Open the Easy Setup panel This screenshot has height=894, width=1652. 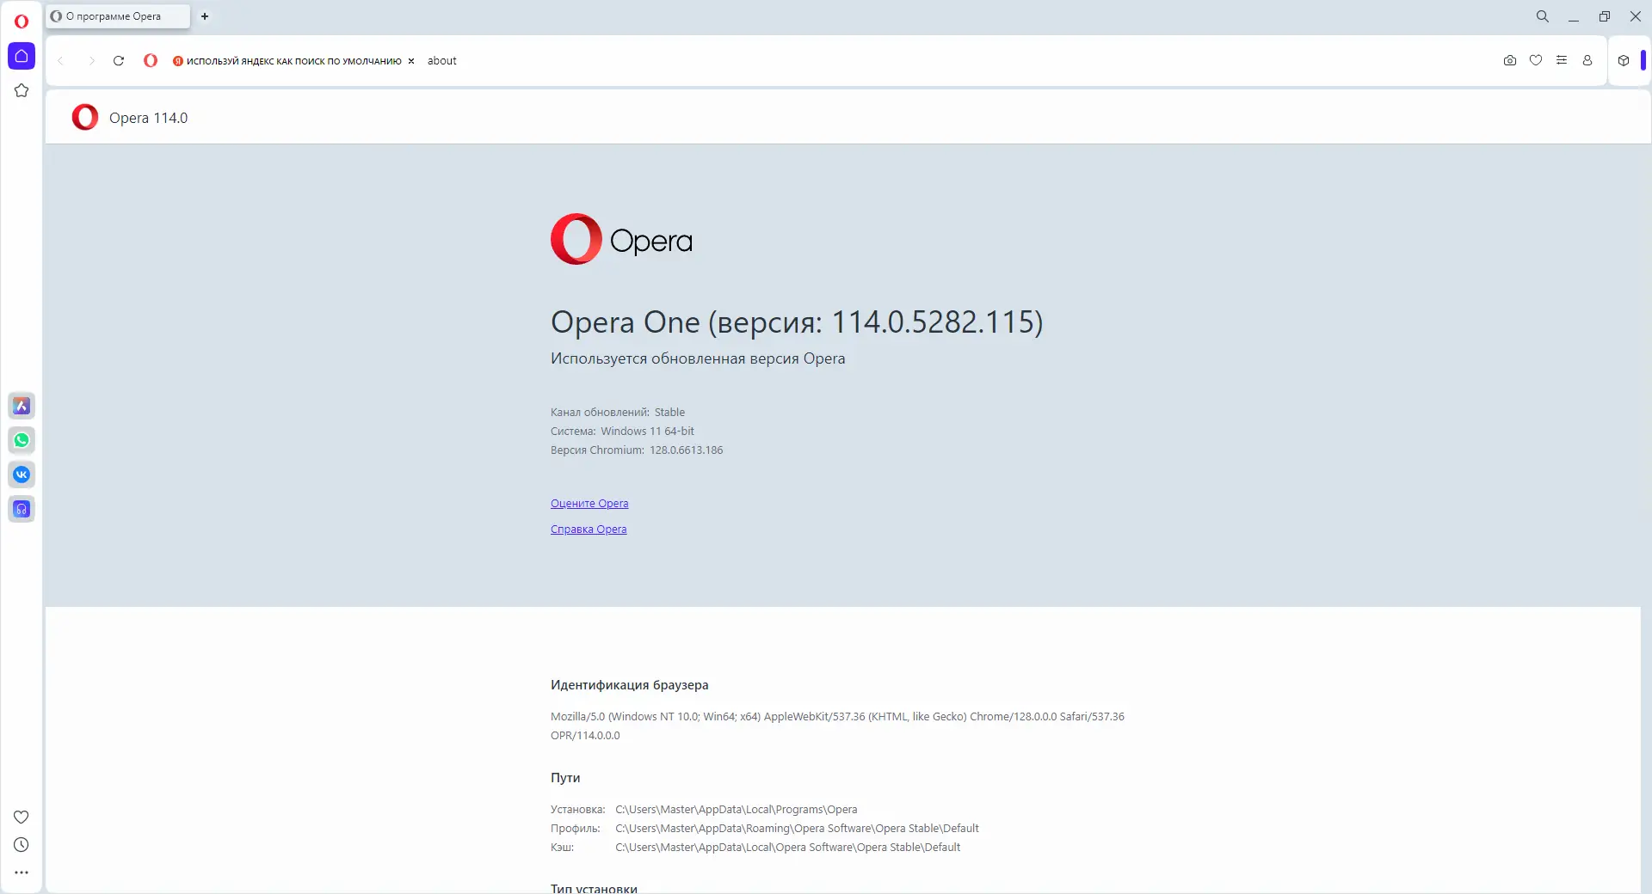pyautogui.click(x=1562, y=61)
